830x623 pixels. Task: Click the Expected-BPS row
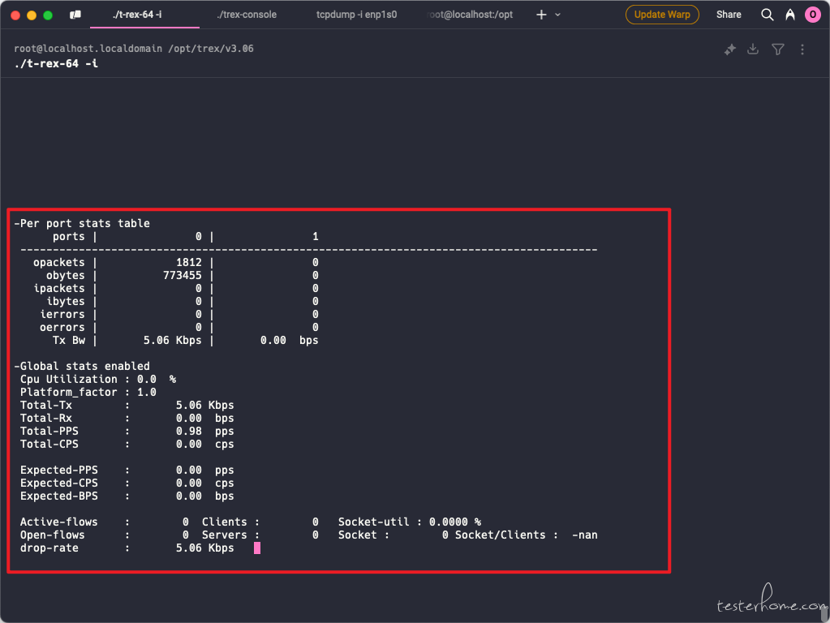click(x=127, y=496)
